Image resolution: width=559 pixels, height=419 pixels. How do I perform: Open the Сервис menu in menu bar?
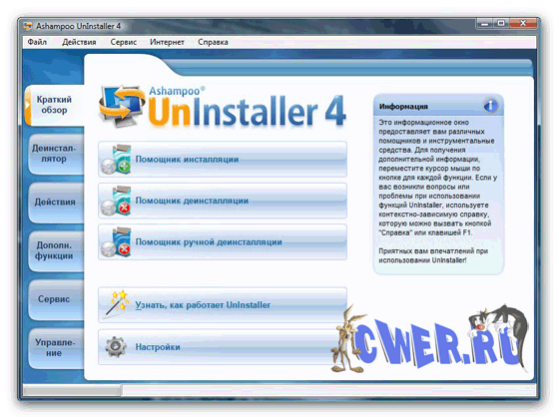click(x=124, y=42)
